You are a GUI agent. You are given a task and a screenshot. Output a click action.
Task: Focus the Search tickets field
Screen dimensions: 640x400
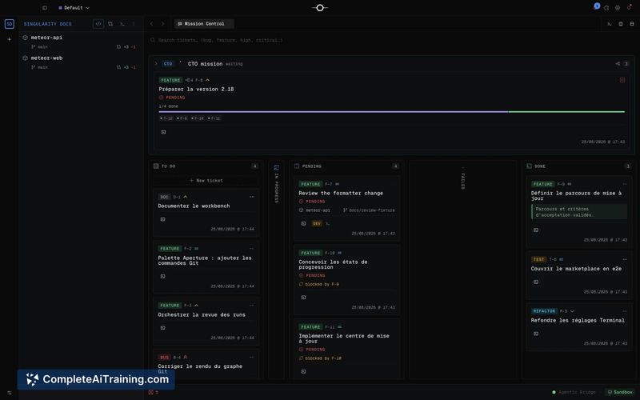391,40
